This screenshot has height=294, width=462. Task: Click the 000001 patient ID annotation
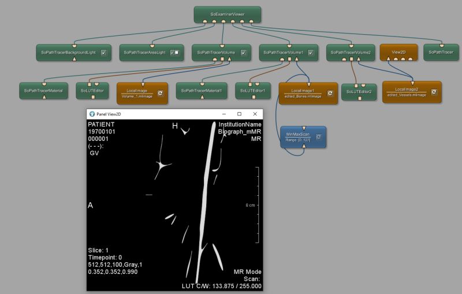[x=98, y=139]
